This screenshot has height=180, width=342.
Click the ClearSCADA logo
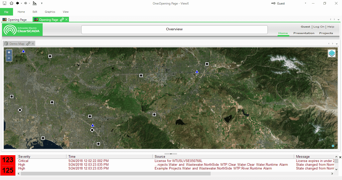tap(23, 30)
